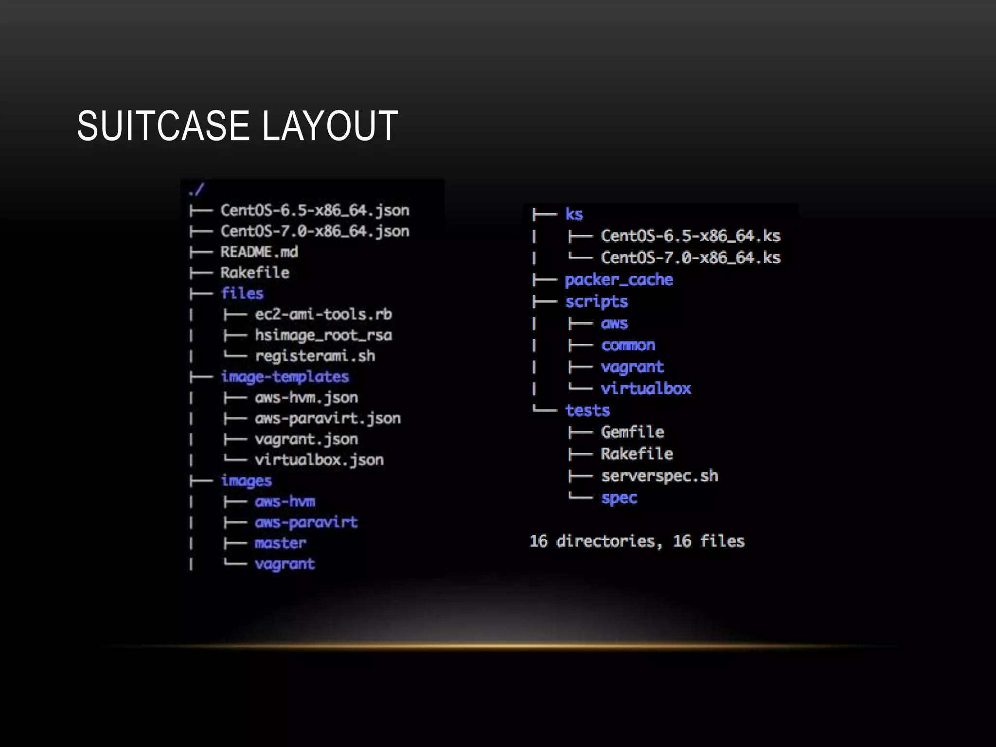Select CentOS-7.0-x86_64.ks kickstart file
The image size is (996, 747).
691,258
